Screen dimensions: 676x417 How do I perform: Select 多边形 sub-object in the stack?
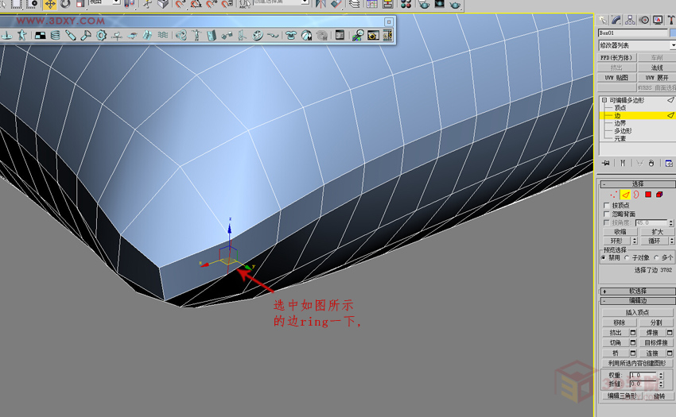[x=623, y=131]
